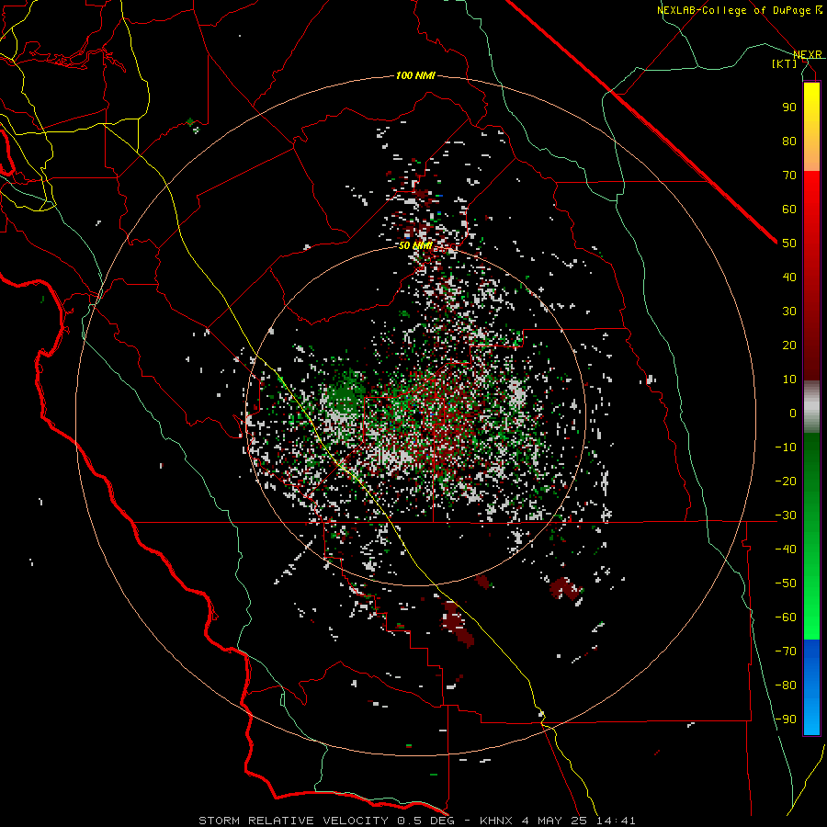Click the 20 value on the velocity scale

click(789, 346)
